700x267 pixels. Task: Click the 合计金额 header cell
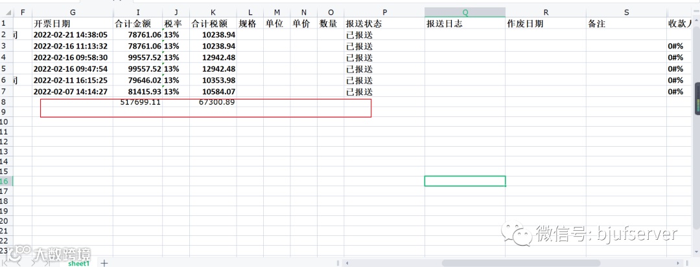point(137,23)
